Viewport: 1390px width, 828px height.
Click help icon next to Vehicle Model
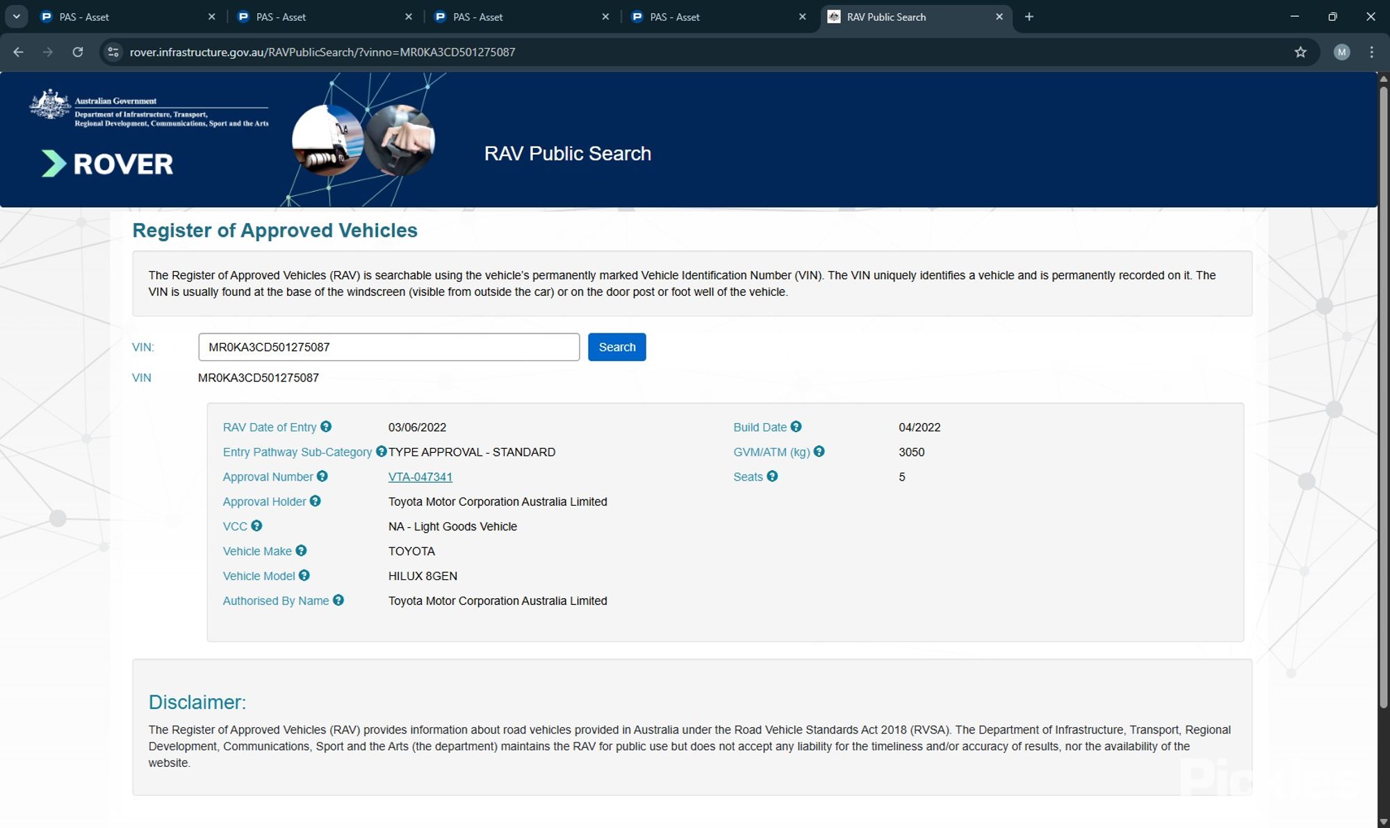304,575
